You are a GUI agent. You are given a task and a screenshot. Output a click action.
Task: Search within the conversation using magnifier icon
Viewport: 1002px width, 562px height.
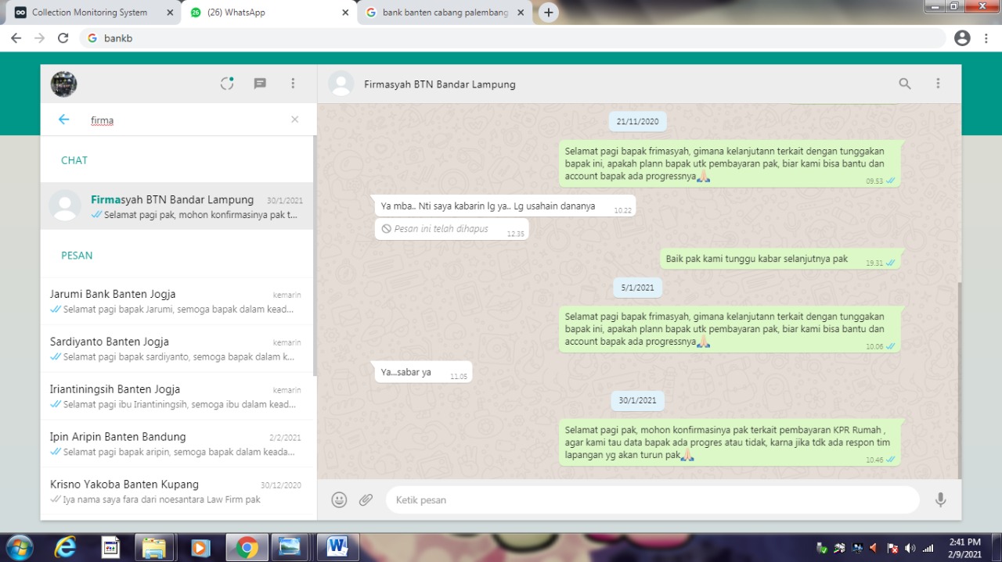(905, 84)
